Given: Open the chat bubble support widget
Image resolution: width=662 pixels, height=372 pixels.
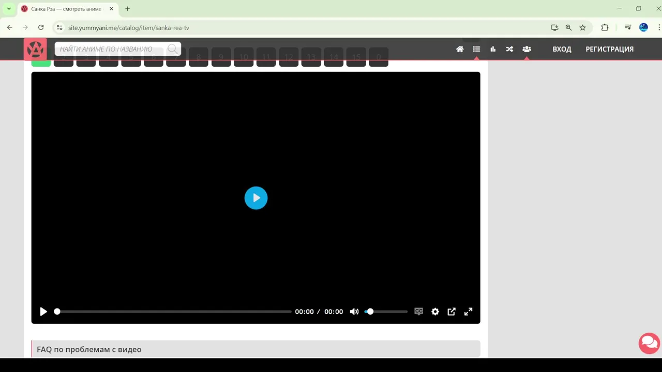Looking at the screenshot, I should [x=649, y=343].
